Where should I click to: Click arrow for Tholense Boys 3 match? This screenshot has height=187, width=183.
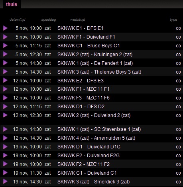(x=5, y=72)
